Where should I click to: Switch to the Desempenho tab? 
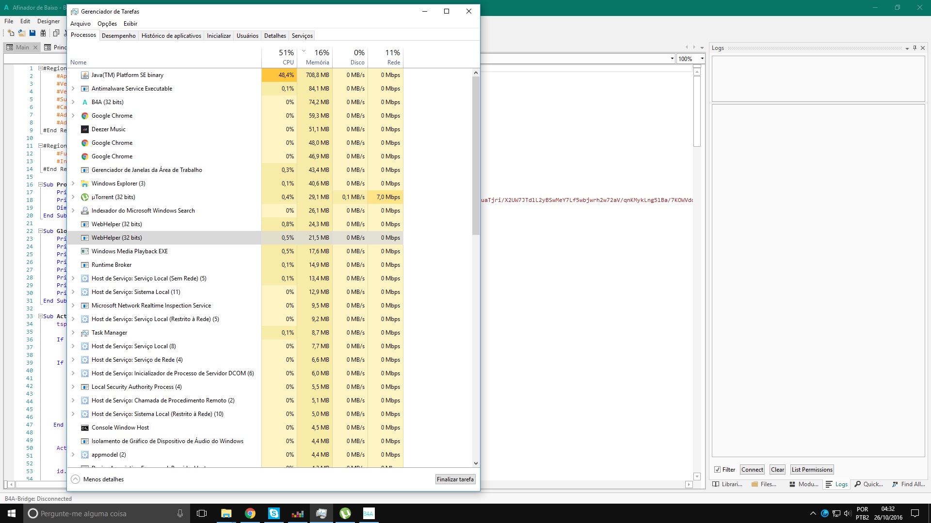(119, 36)
